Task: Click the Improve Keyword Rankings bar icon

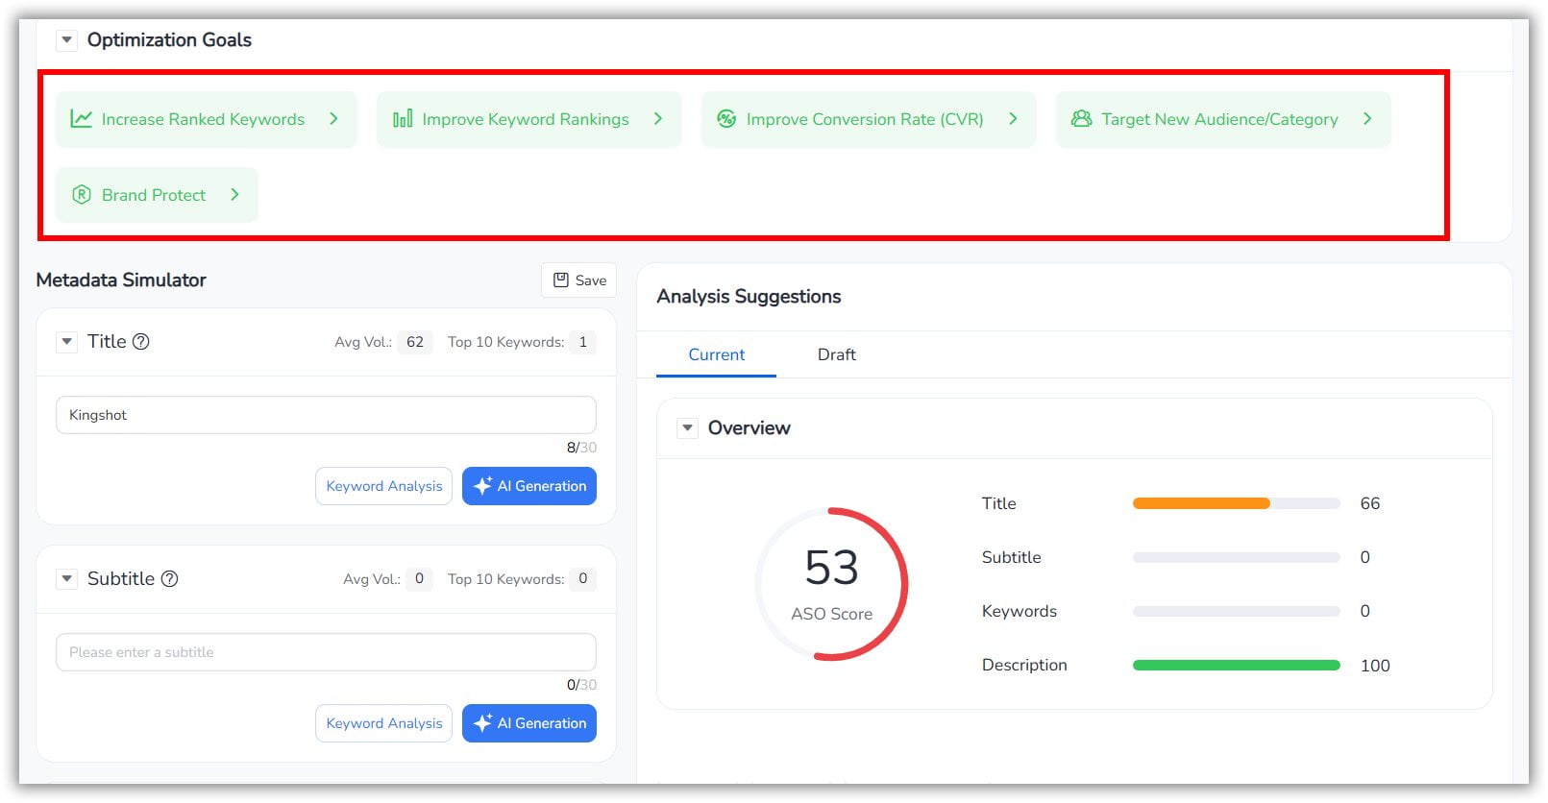Action: 403,119
